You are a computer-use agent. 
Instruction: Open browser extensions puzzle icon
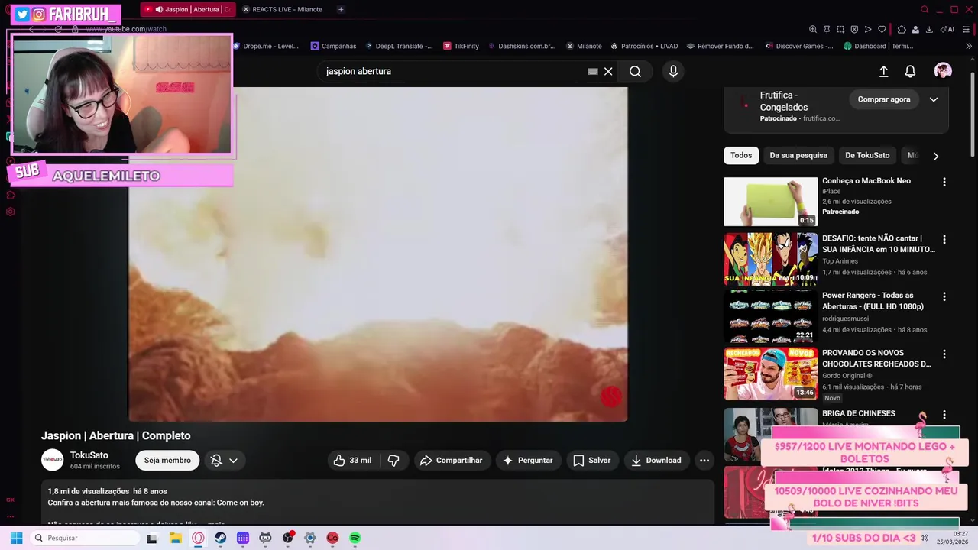[x=902, y=29]
